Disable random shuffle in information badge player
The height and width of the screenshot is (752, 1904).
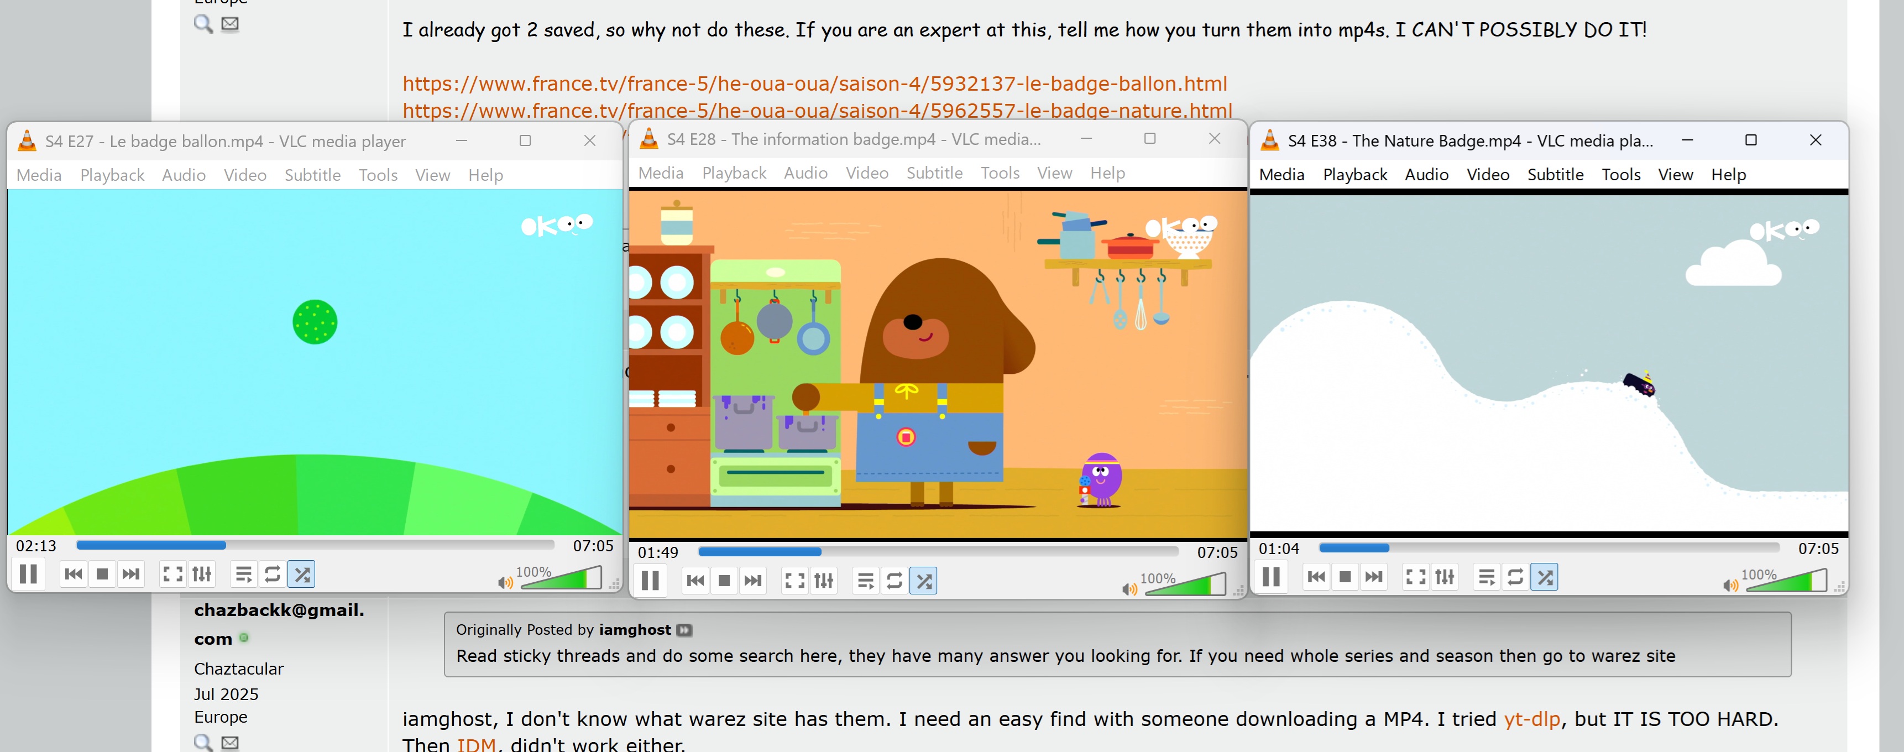[x=923, y=581]
